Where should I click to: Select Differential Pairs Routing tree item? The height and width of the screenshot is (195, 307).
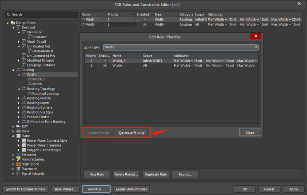coord(46,121)
